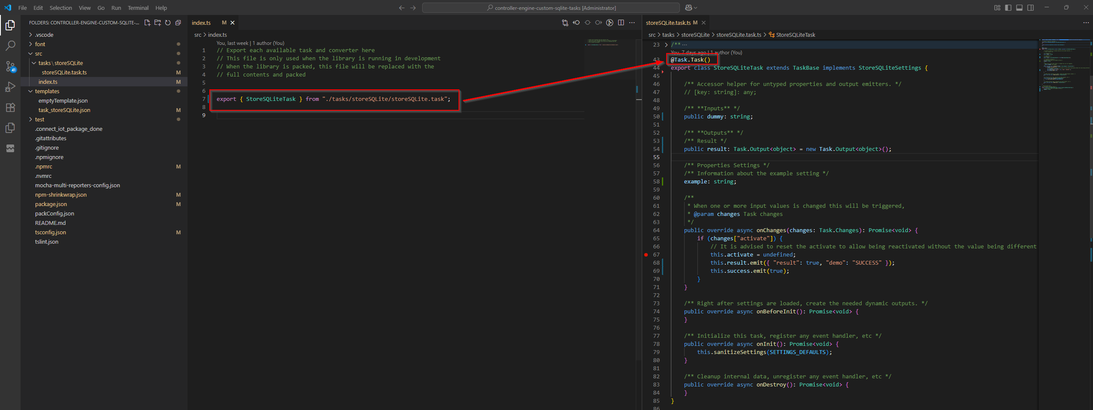
Task: Close the storeSQLite.task.ts tab
Action: coord(703,23)
